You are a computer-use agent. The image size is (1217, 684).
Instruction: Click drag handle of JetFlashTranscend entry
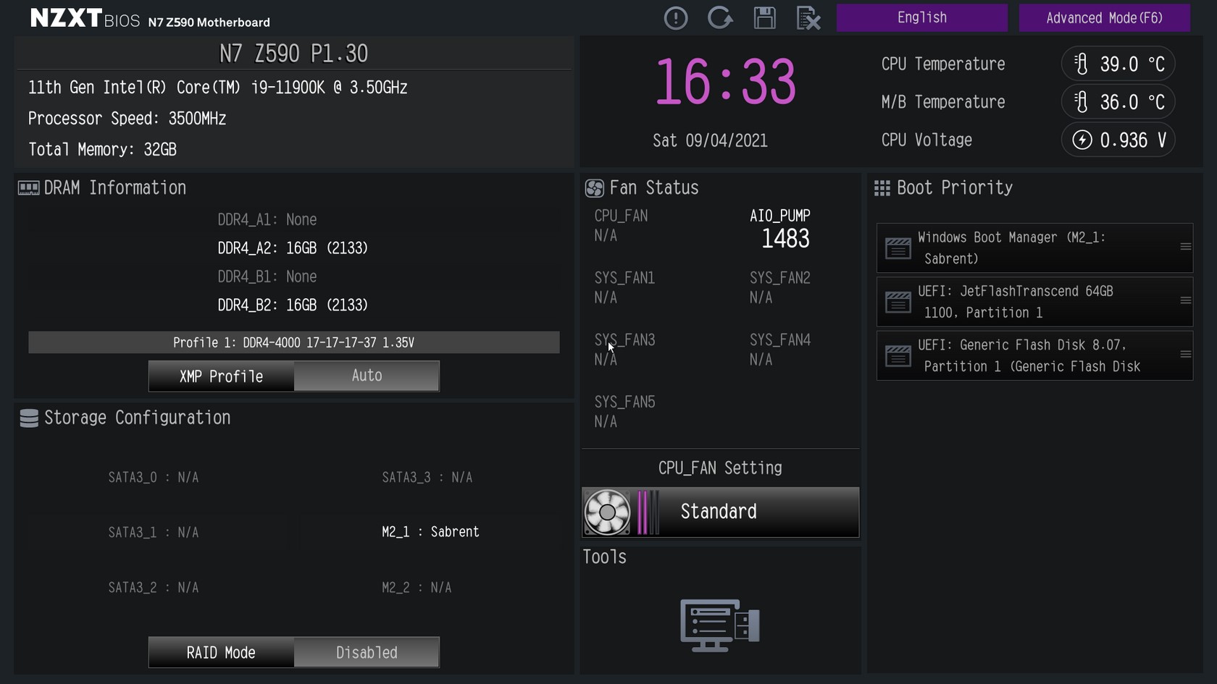pyautogui.click(x=1185, y=300)
